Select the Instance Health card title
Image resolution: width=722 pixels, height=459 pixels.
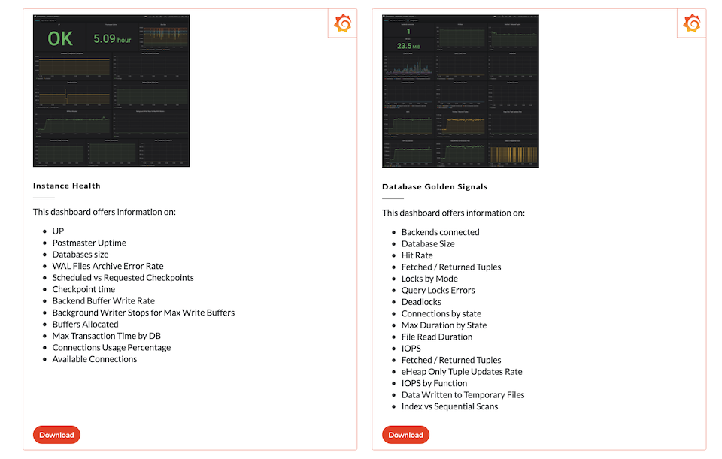click(x=65, y=186)
